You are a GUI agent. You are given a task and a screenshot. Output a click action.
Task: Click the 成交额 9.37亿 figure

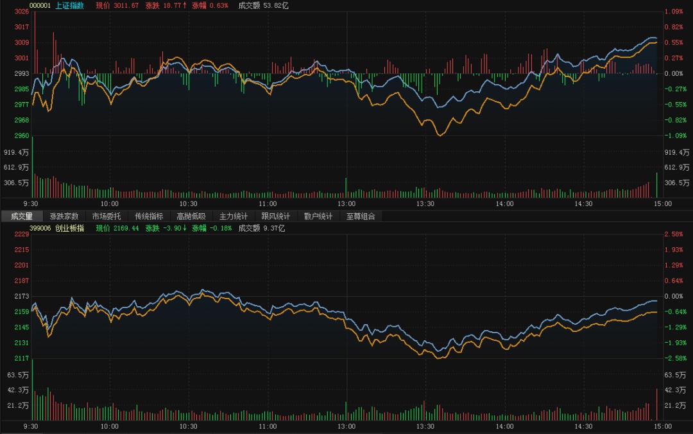tap(262, 228)
